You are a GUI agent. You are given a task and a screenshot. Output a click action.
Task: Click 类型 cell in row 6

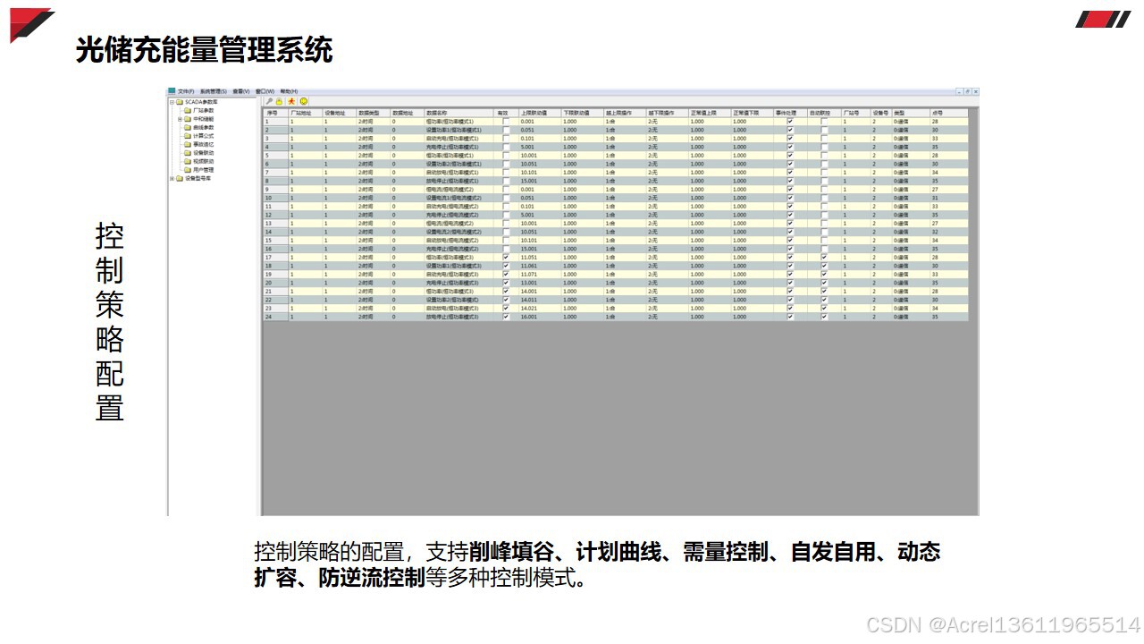click(911, 164)
